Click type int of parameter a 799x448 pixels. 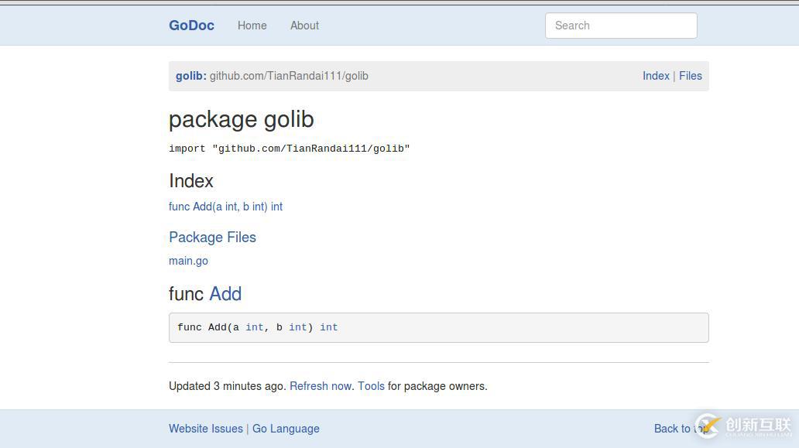pos(254,327)
